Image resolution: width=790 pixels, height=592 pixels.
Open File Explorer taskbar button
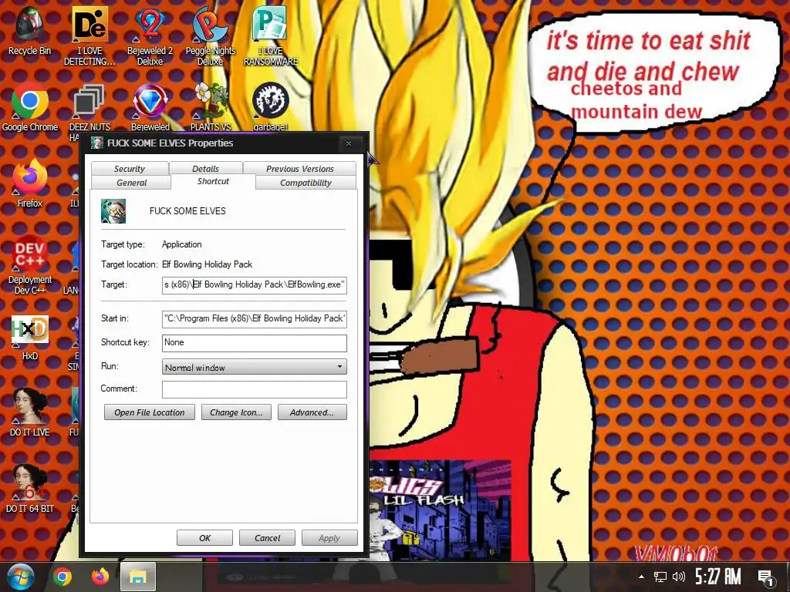point(137,577)
